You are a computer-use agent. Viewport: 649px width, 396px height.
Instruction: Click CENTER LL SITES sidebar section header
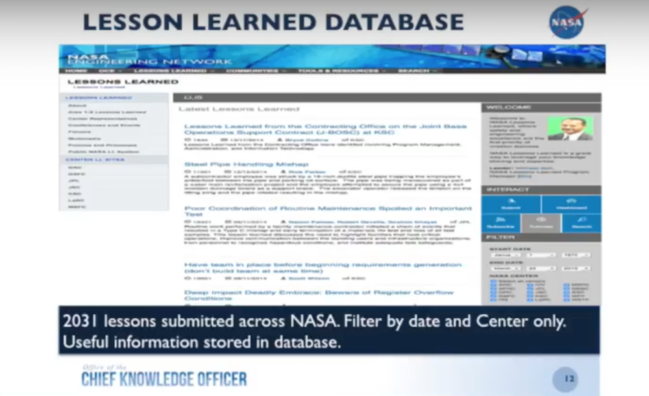point(95,159)
